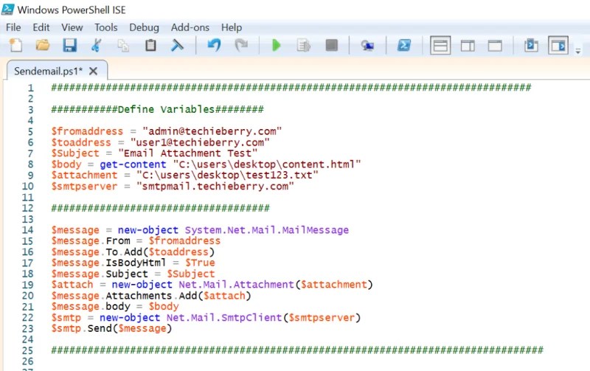Open the File menu
The height and width of the screenshot is (371, 590).
[x=13, y=27]
